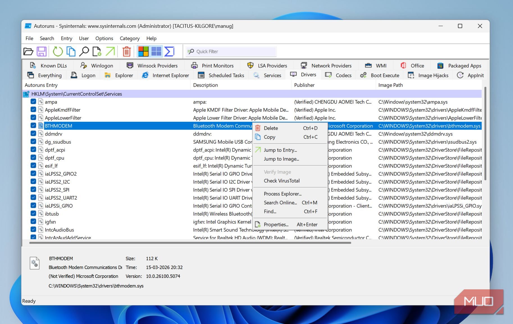The image size is (513, 324).
Task: Choose Search Online in context menu
Action: [x=290, y=203]
